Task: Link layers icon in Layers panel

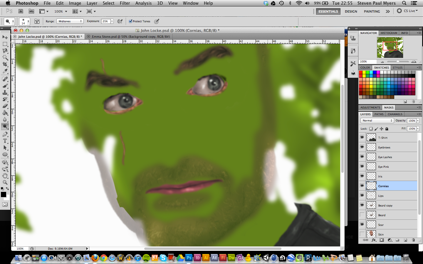Action: point(365,240)
